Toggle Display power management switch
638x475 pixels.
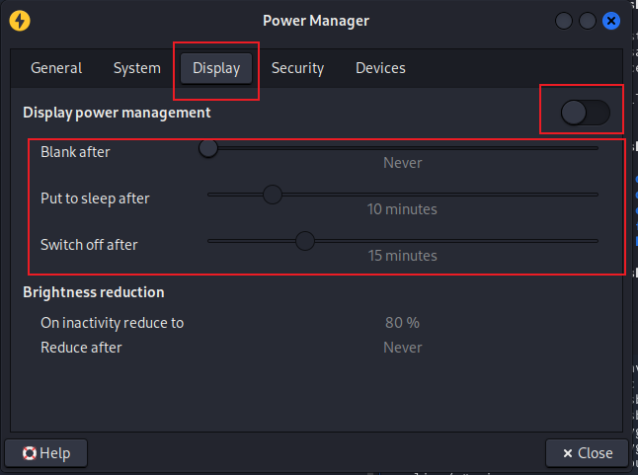pos(586,114)
